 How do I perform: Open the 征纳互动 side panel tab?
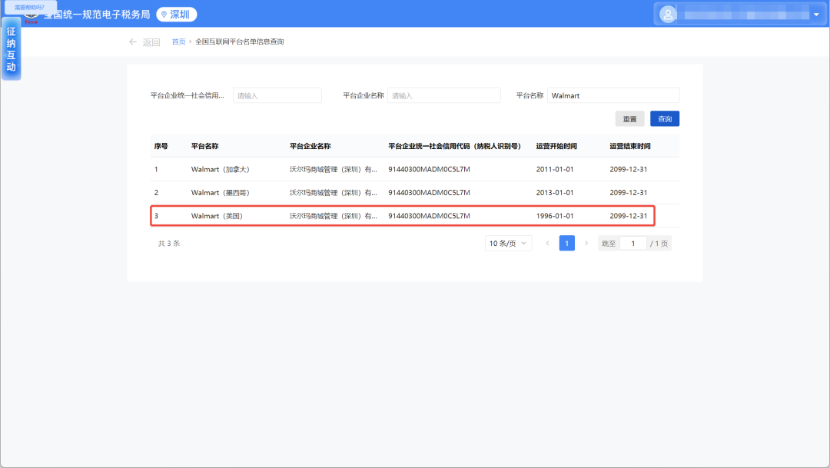tap(11, 50)
